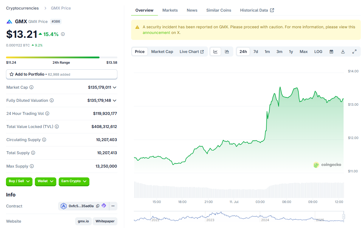The width and height of the screenshot is (362, 228).
Task: Select the Market Cap chart toggle
Action: [x=162, y=51]
